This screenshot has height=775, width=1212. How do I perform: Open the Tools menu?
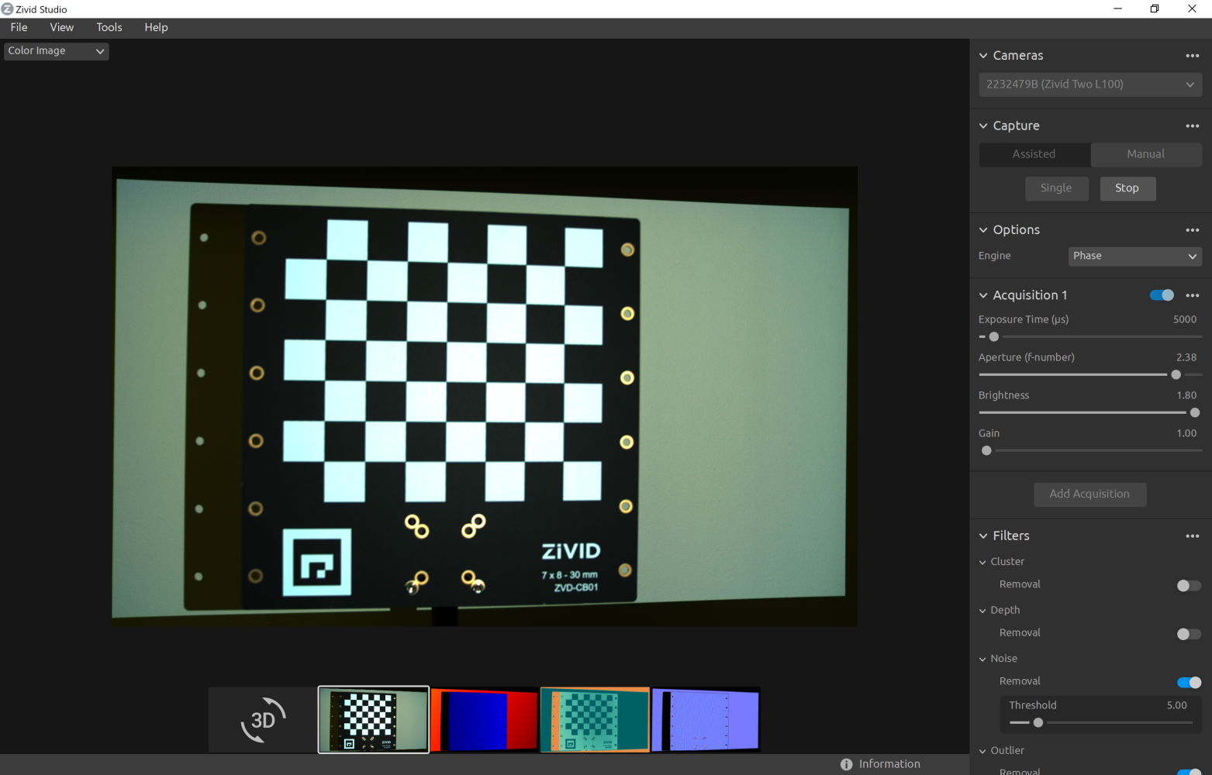tap(109, 27)
